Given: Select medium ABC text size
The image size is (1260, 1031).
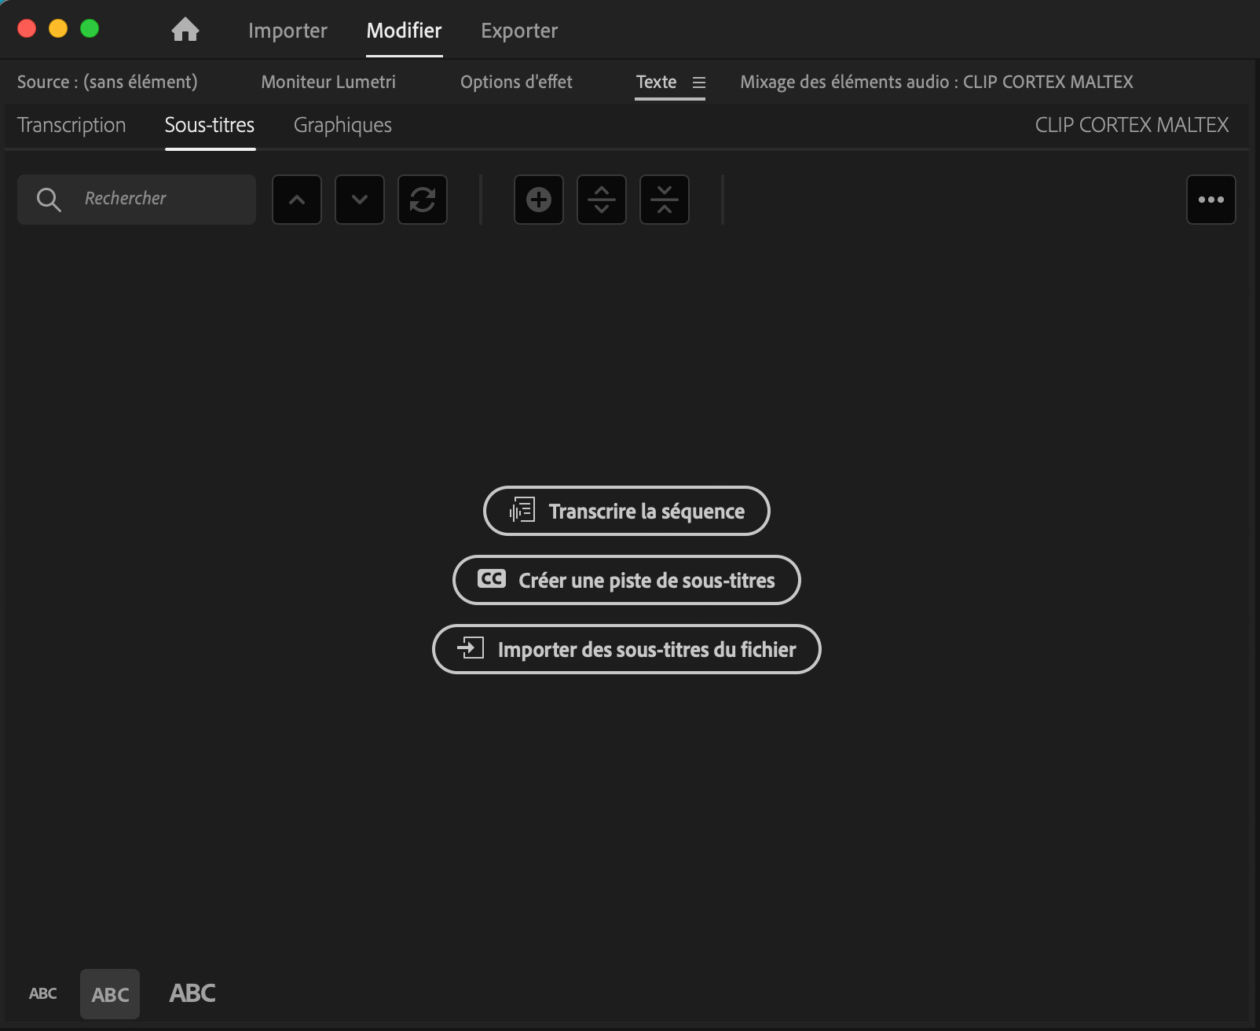Looking at the screenshot, I should [x=110, y=994].
